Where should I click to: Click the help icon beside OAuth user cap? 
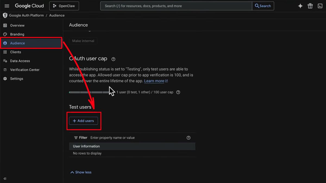(x=113, y=59)
